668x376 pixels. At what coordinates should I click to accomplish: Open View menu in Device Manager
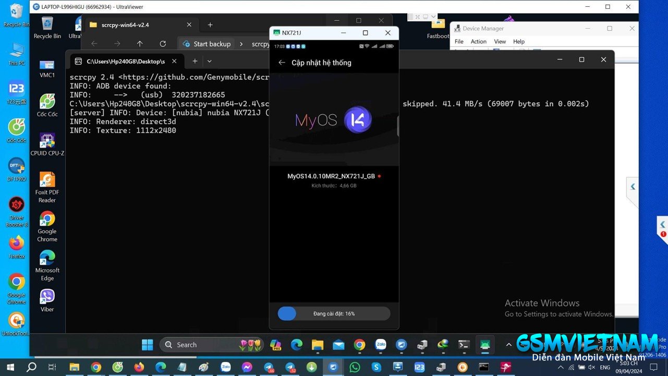click(x=500, y=41)
